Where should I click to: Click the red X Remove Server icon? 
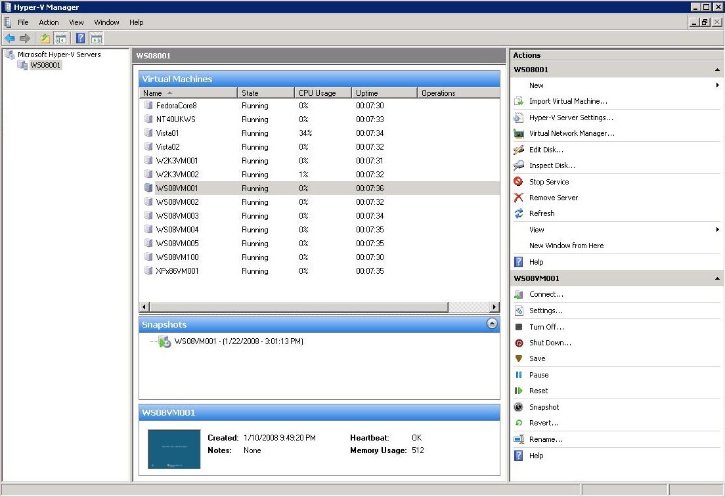519,198
